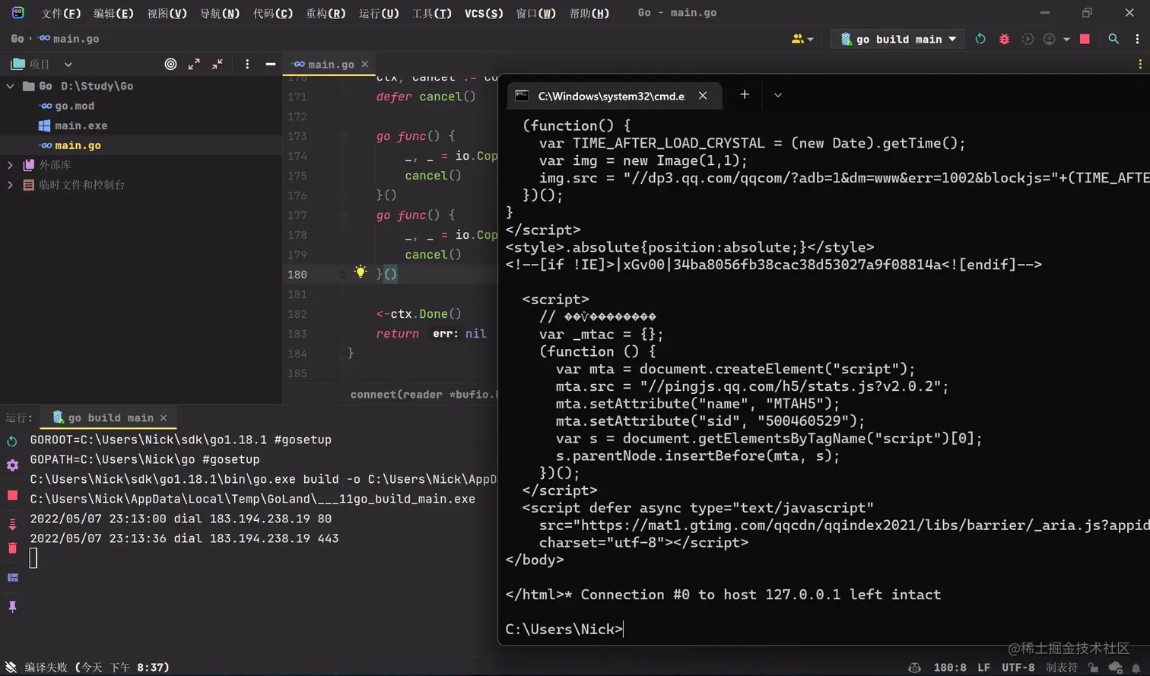This screenshot has height=676, width=1150.
Task: Run with coverage from the toolbar
Action: pyautogui.click(x=1028, y=39)
